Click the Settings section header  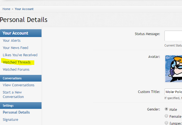(x=8, y=106)
